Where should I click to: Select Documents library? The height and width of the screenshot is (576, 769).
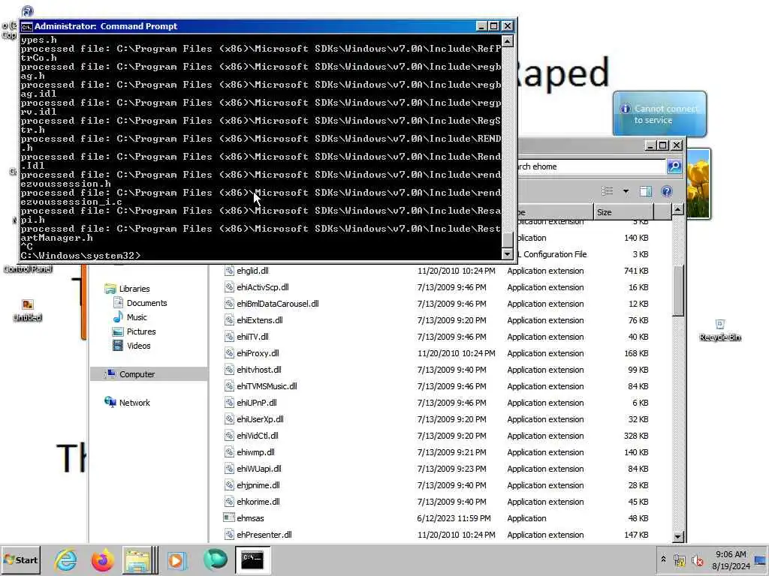(146, 303)
